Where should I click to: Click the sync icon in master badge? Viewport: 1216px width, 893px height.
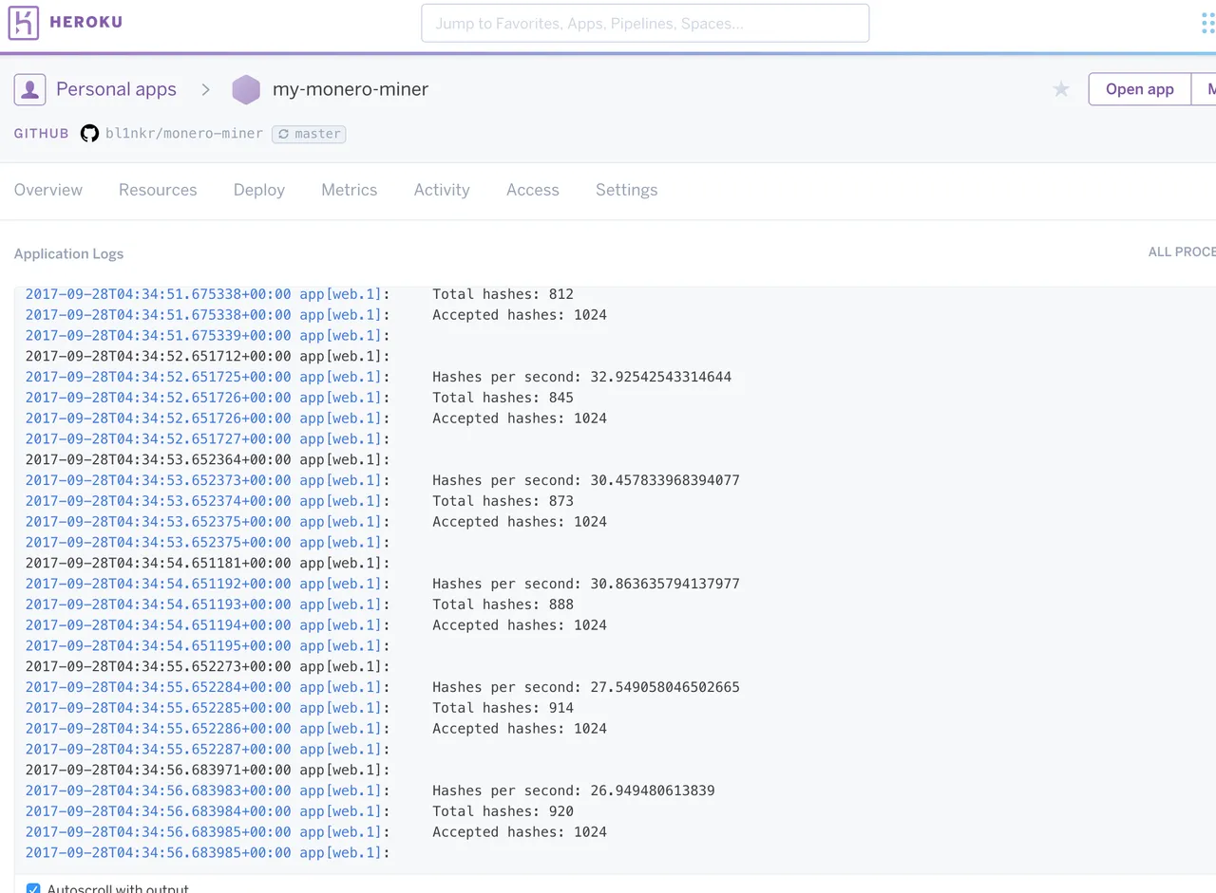click(283, 134)
